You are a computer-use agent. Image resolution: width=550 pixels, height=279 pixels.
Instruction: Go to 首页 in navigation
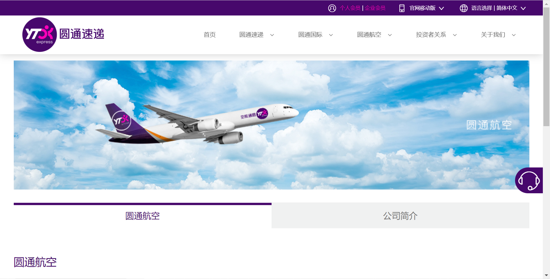(210, 35)
